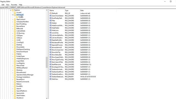Click the DontPrettyPath value icon

(50, 18)
